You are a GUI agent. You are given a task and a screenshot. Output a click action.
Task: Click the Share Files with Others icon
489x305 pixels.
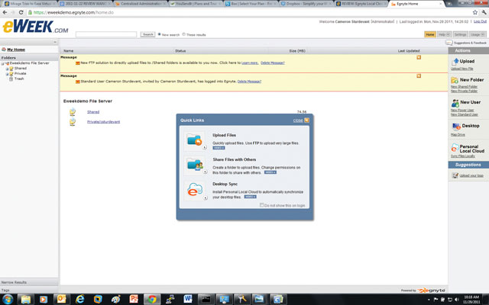(194, 165)
